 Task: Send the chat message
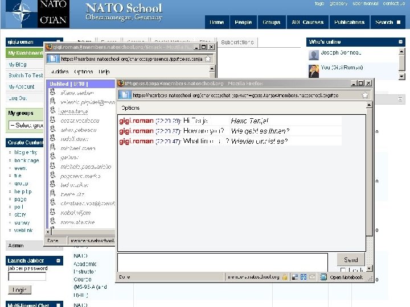tap(351, 259)
